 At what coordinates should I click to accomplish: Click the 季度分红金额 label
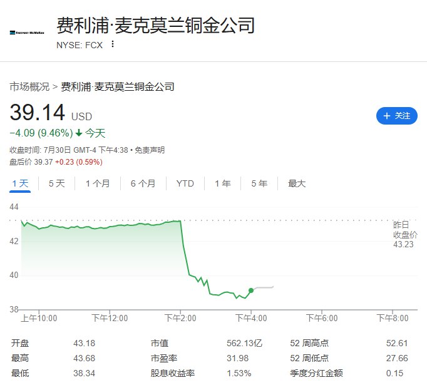pos(316,373)
